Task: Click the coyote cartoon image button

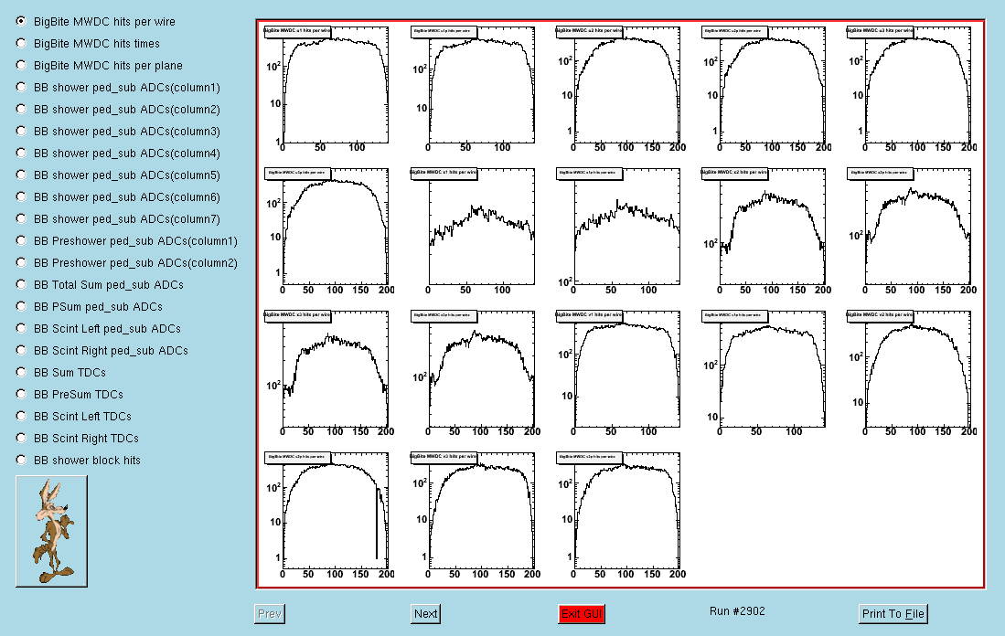Action: (x=51, y=531)
